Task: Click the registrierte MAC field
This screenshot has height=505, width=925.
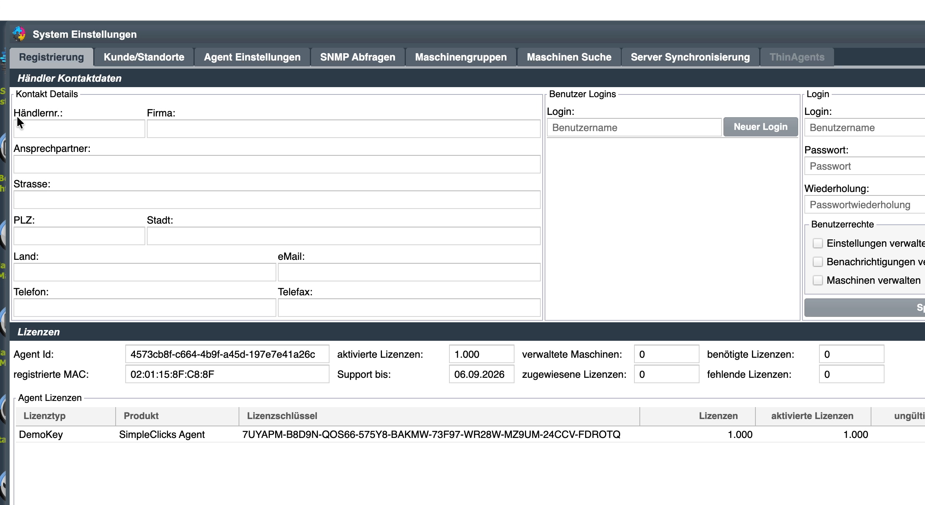Action: [x=227, y=374]
